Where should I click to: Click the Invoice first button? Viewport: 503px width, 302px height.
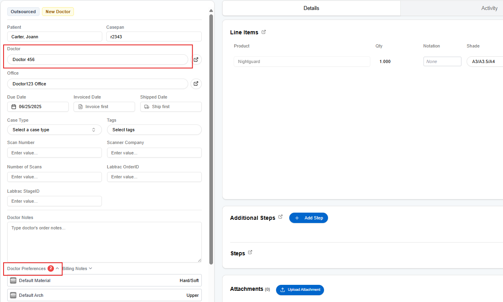tap(104, 107)
